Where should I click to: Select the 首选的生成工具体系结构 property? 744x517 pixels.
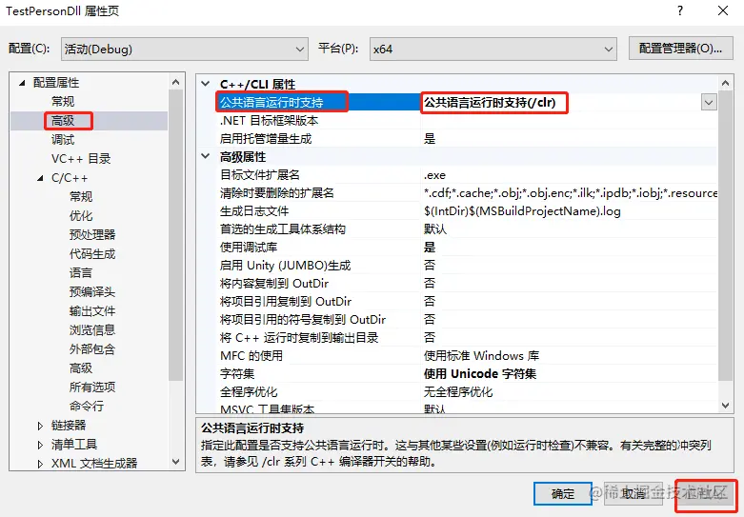pyautogui.click(x=282, y=229)
